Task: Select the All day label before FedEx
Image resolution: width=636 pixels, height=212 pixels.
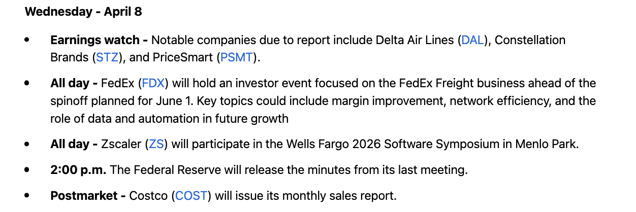Action: (74, 83)
